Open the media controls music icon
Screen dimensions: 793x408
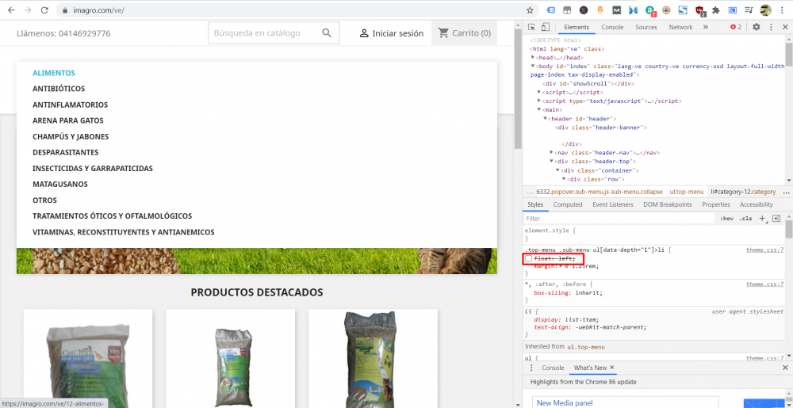tap(749, 10)
